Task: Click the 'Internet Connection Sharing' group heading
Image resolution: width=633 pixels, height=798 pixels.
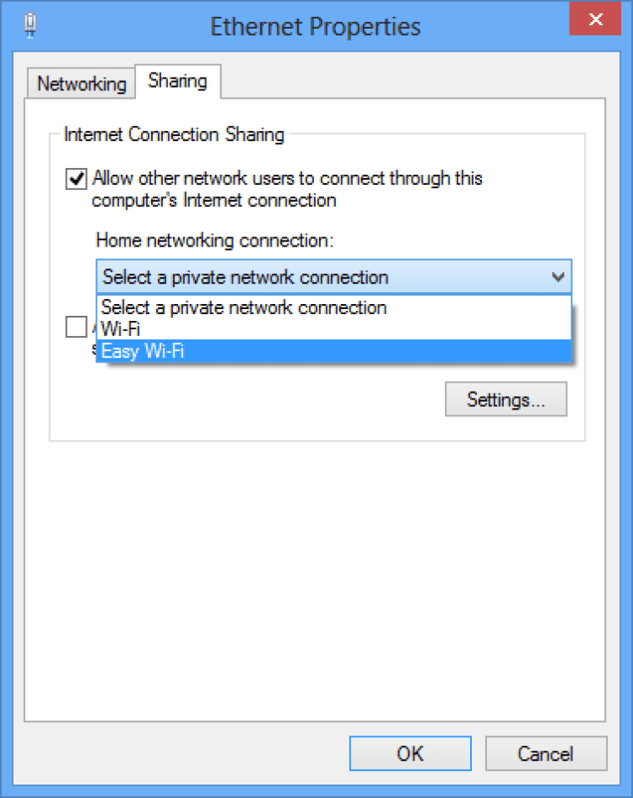Action: click(174, 134)
